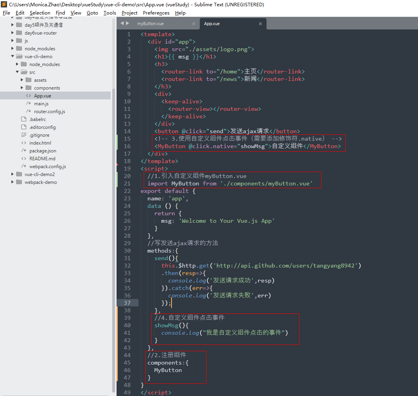Open the Goto menu
418x396 pixels.
coord(92,13)
